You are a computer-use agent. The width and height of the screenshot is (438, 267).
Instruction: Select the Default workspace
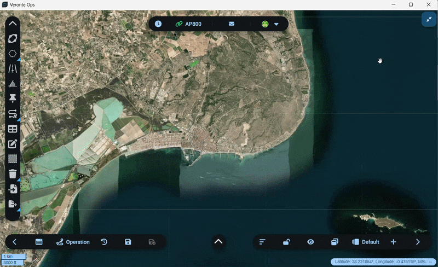pyautogui.click(x=366, y=242)
